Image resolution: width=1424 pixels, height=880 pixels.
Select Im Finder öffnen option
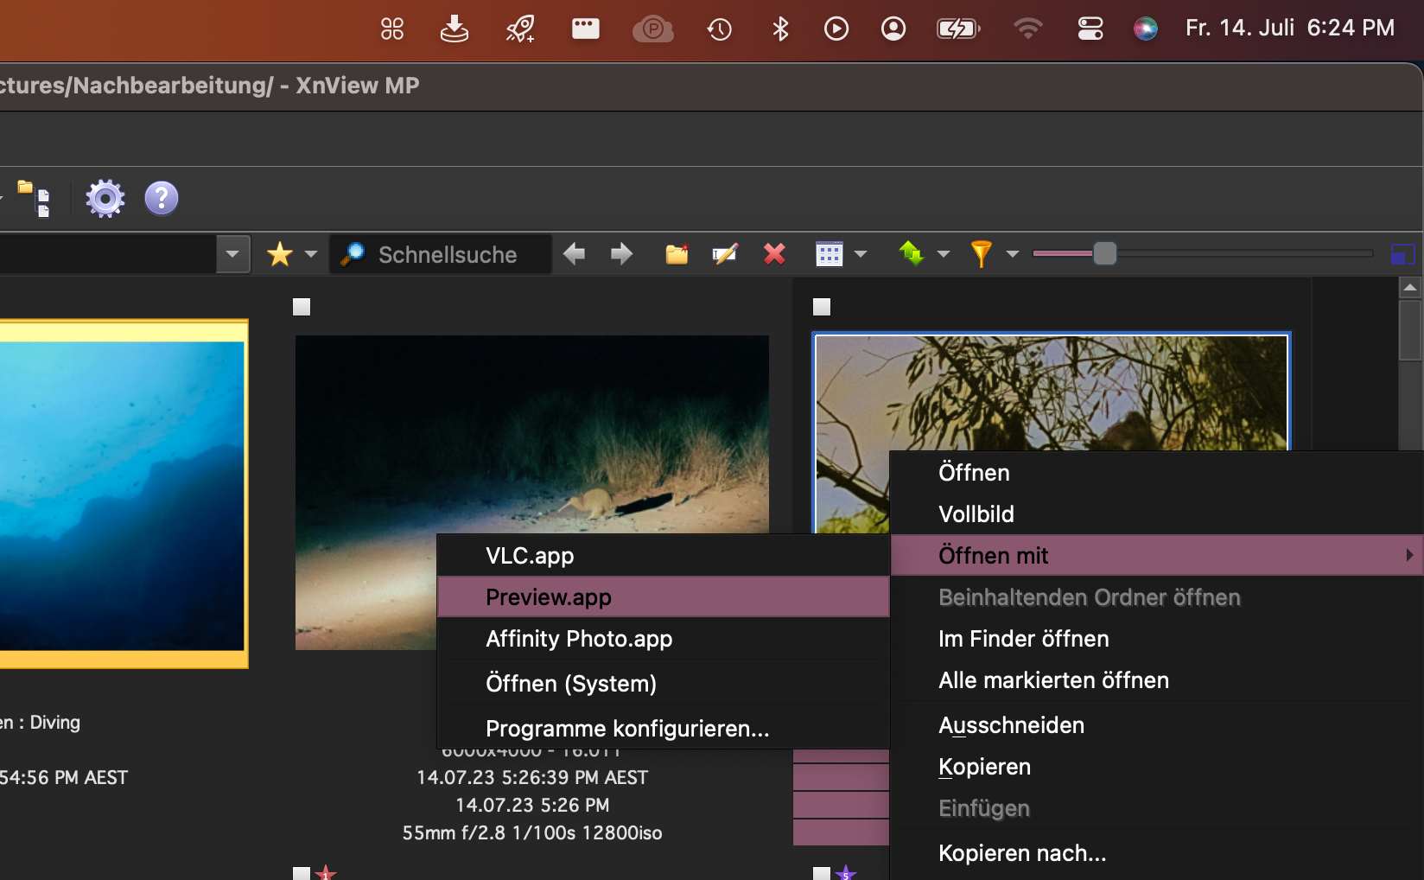tap(1024, 639)
